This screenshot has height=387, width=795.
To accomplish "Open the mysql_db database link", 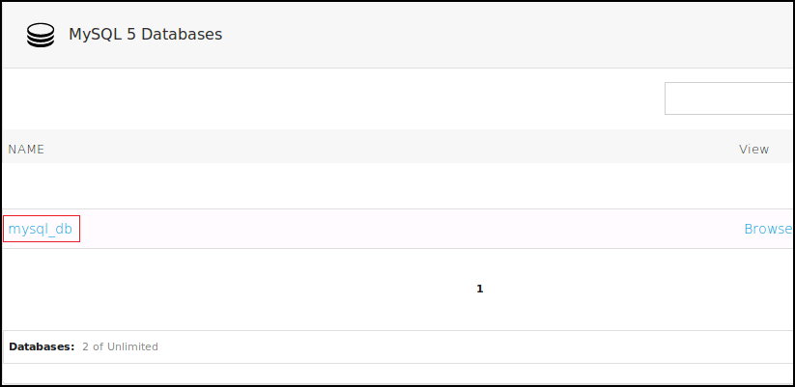I will click(41, 229).
